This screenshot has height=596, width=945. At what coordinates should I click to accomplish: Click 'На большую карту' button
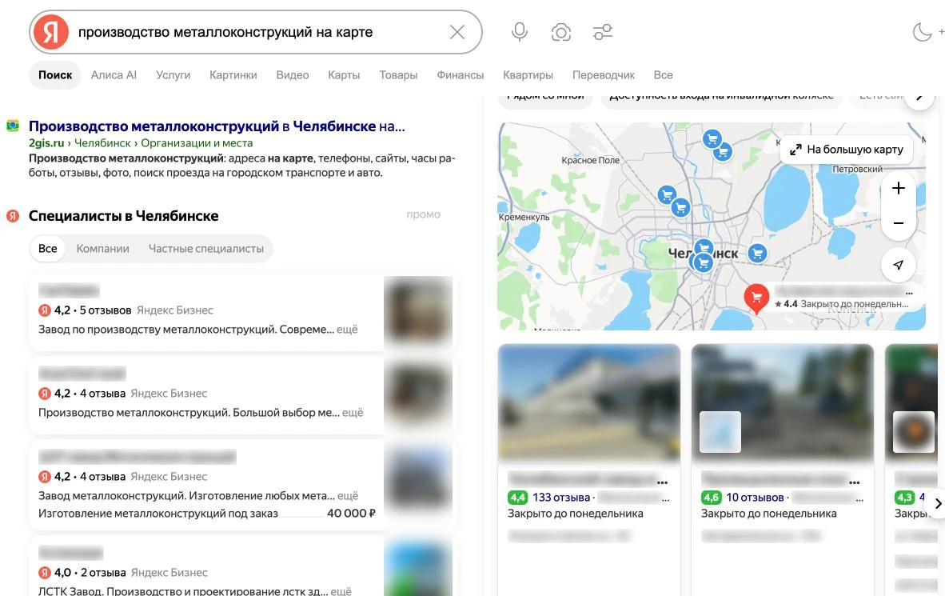coord(847,149)
